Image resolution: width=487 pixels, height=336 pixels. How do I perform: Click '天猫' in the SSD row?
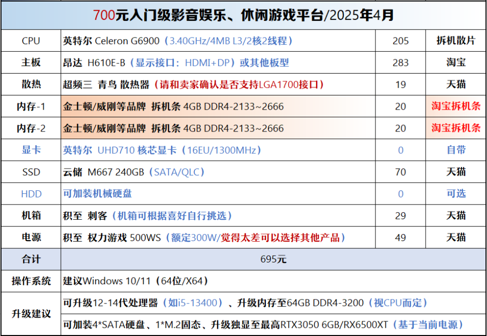[x=456, y=172]
